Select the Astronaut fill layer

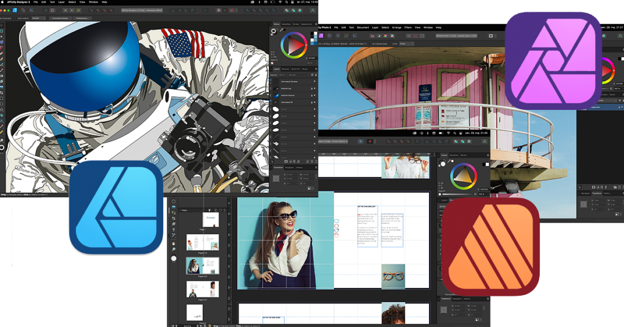tap(294, 102)
